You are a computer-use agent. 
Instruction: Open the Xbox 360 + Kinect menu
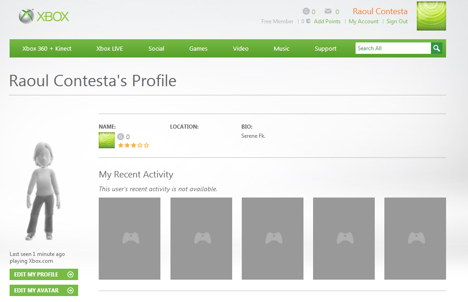click(x=47, y=48)
